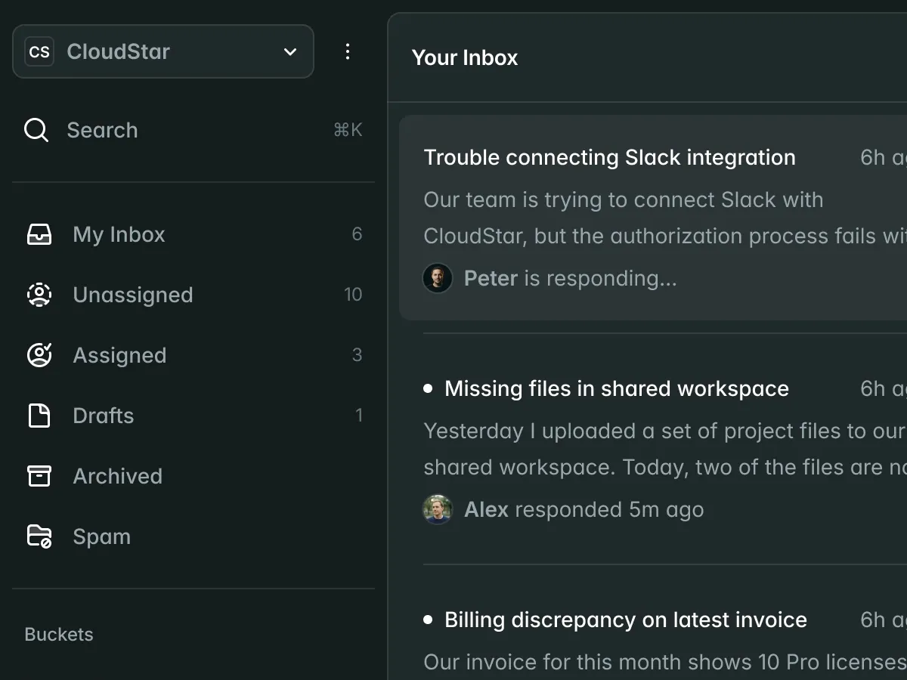Expand the Buckets section

[59, 635]
